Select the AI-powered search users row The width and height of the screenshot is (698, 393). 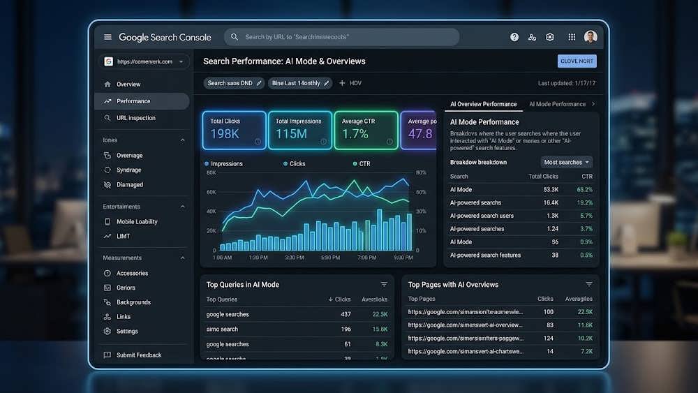(521, 216)
